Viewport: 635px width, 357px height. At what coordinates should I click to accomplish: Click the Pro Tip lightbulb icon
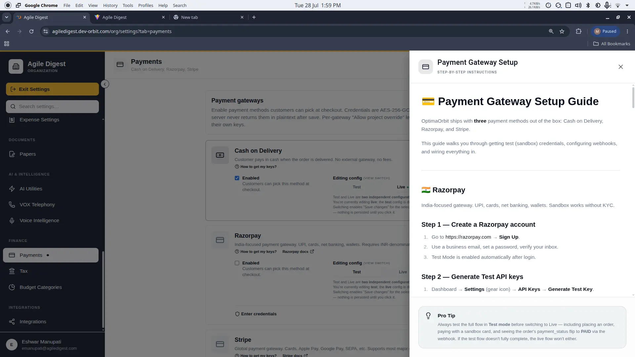[428, 316]
